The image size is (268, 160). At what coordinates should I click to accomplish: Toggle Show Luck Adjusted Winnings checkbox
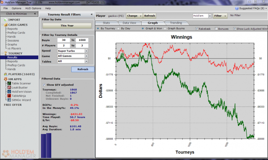(235, 29)
